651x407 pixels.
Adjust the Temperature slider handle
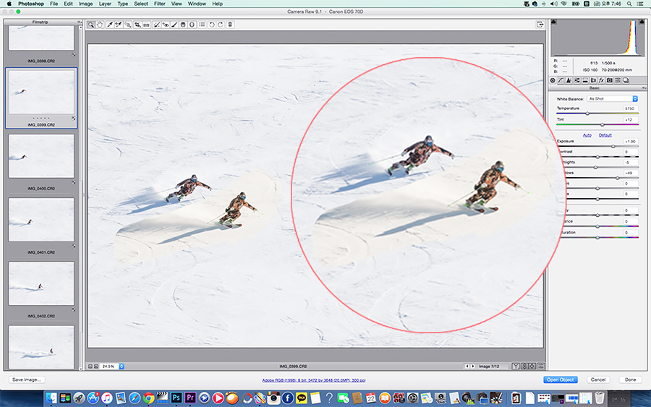(587, 113)
